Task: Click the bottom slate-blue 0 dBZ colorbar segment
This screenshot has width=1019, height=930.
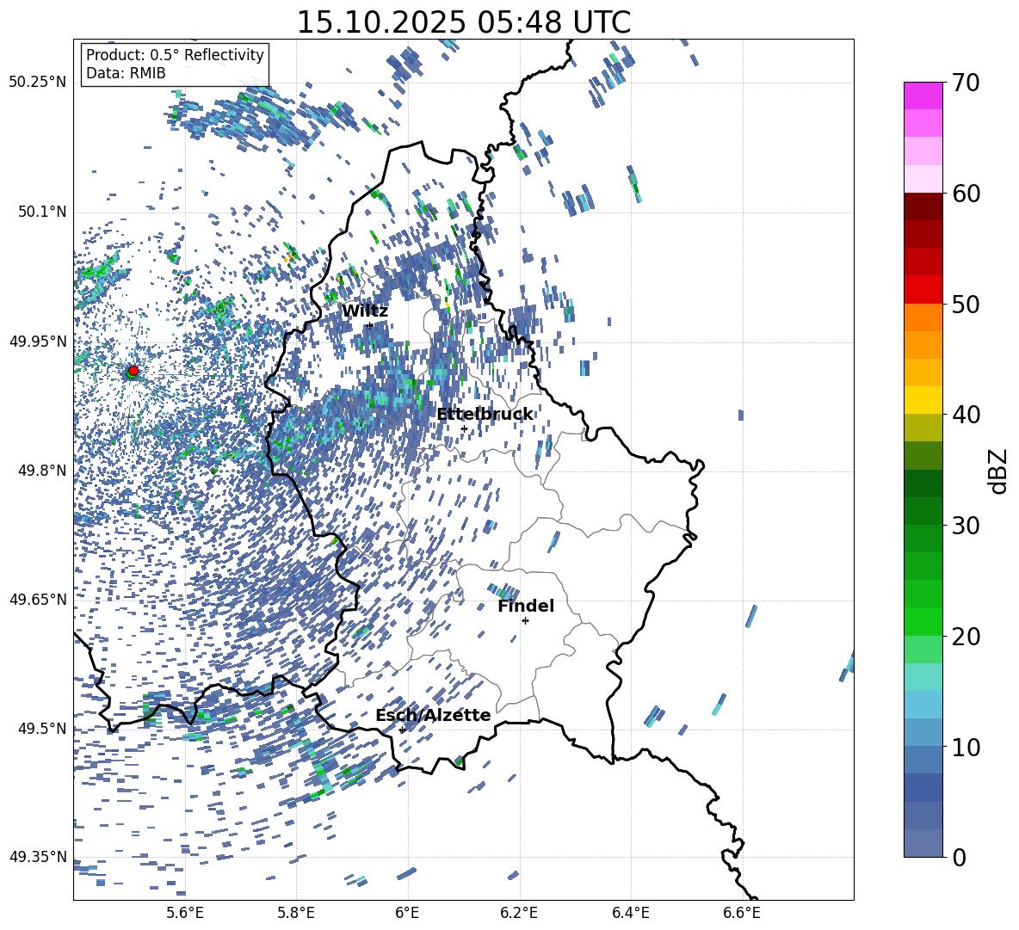Action: point(923,843)
